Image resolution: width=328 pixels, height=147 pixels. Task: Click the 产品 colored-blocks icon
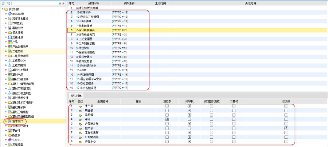click(x=10, y=42)
